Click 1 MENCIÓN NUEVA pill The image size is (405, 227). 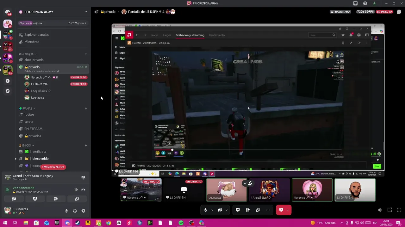(x=53, y=167)
